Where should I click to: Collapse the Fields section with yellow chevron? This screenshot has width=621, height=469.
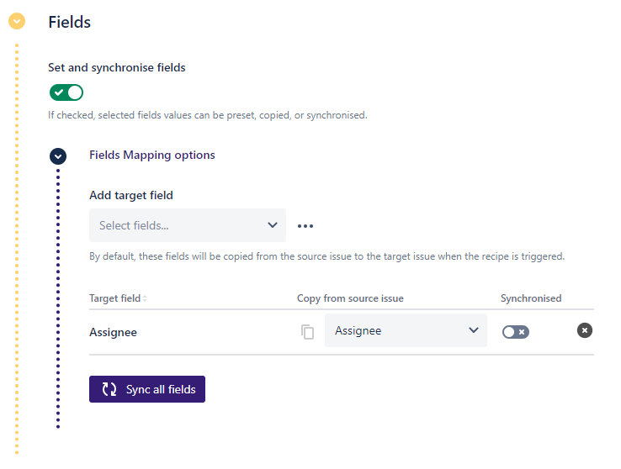pyautogui.click(x=17, y=22)
